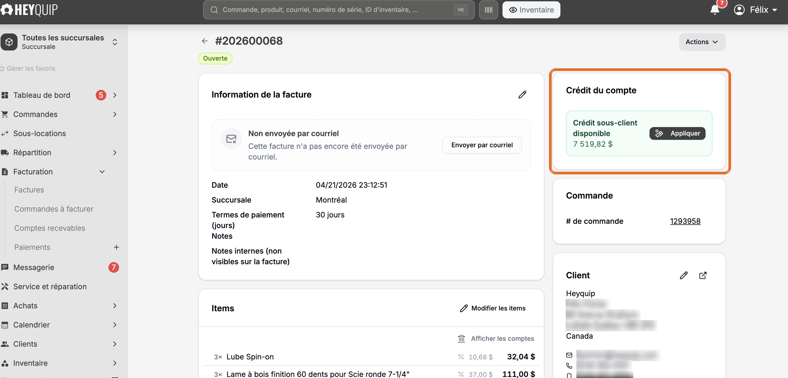Viewport: 788px width, 378px height.
Task: Click Envoyer par courriel button
Action: [482, 145]
